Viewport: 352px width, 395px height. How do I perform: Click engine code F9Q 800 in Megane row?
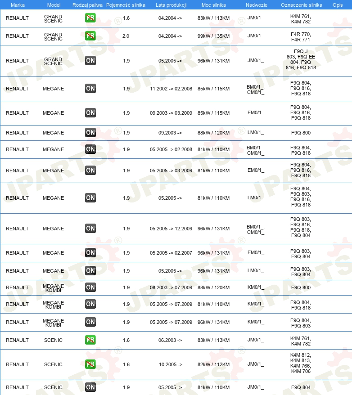(301, 133)
